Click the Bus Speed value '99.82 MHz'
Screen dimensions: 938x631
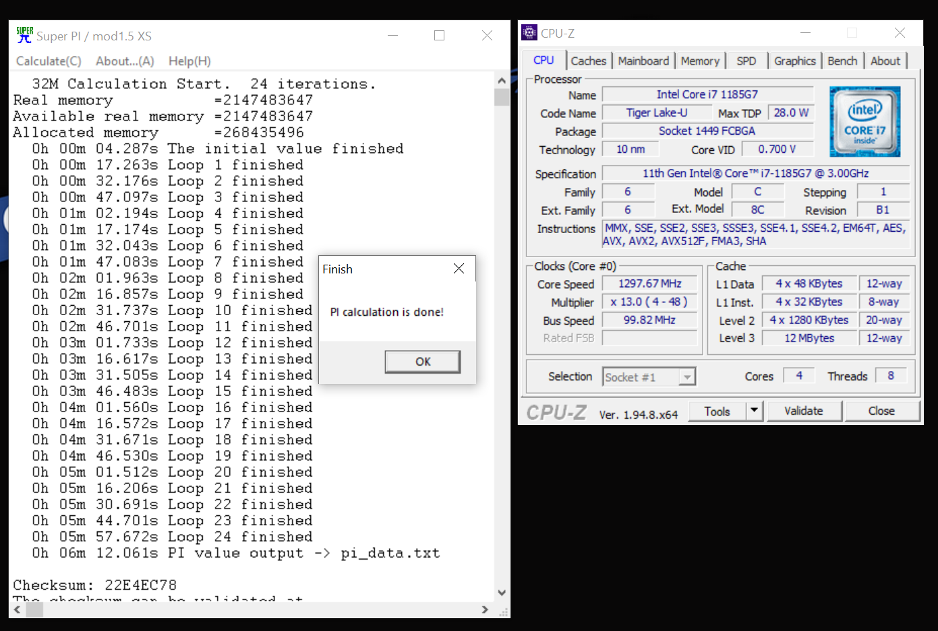click(x=650, y=321)
